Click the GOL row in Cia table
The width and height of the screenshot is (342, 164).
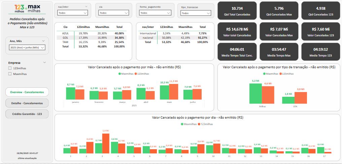(x=91, y=38)
